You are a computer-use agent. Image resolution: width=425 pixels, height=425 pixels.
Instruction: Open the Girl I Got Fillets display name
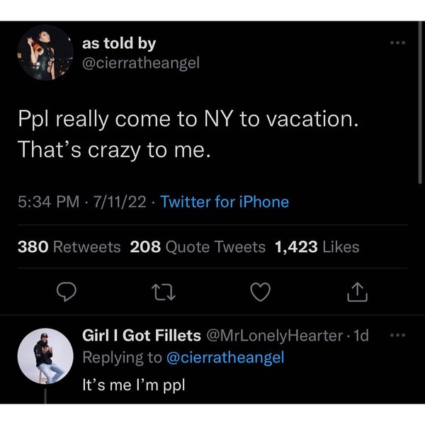point(141,336)
